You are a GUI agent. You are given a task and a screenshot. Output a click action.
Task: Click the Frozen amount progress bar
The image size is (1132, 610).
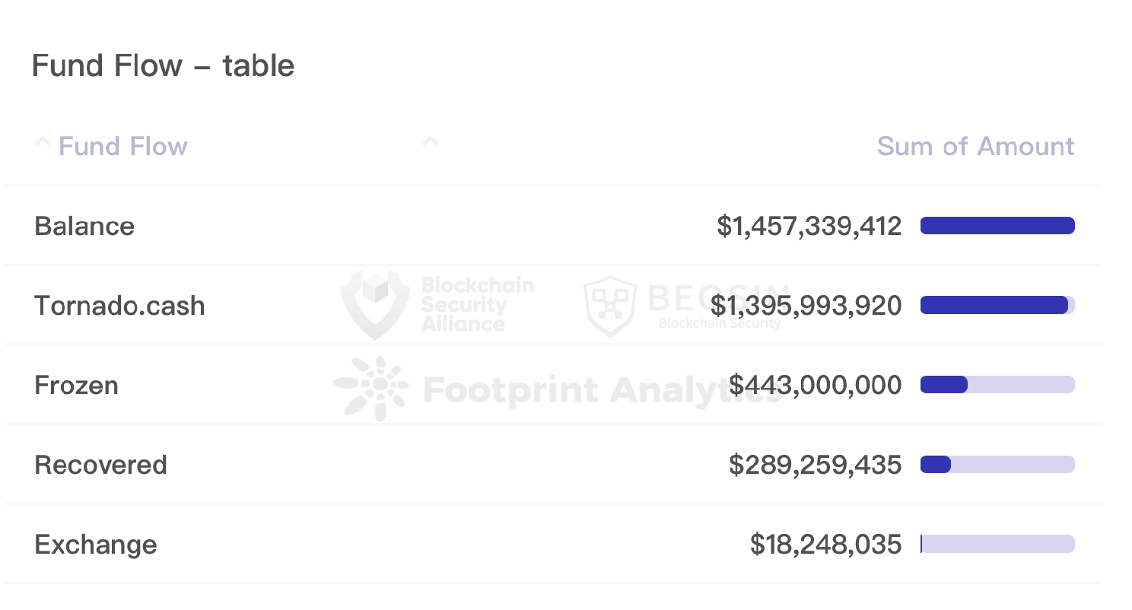pos(997,385)
